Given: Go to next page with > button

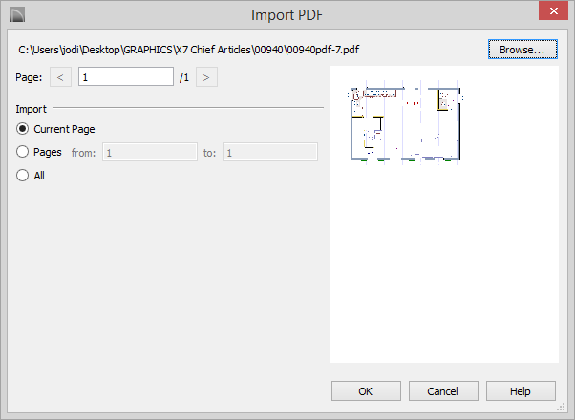Looking at the screenshot, I should [x=206, y=77].
